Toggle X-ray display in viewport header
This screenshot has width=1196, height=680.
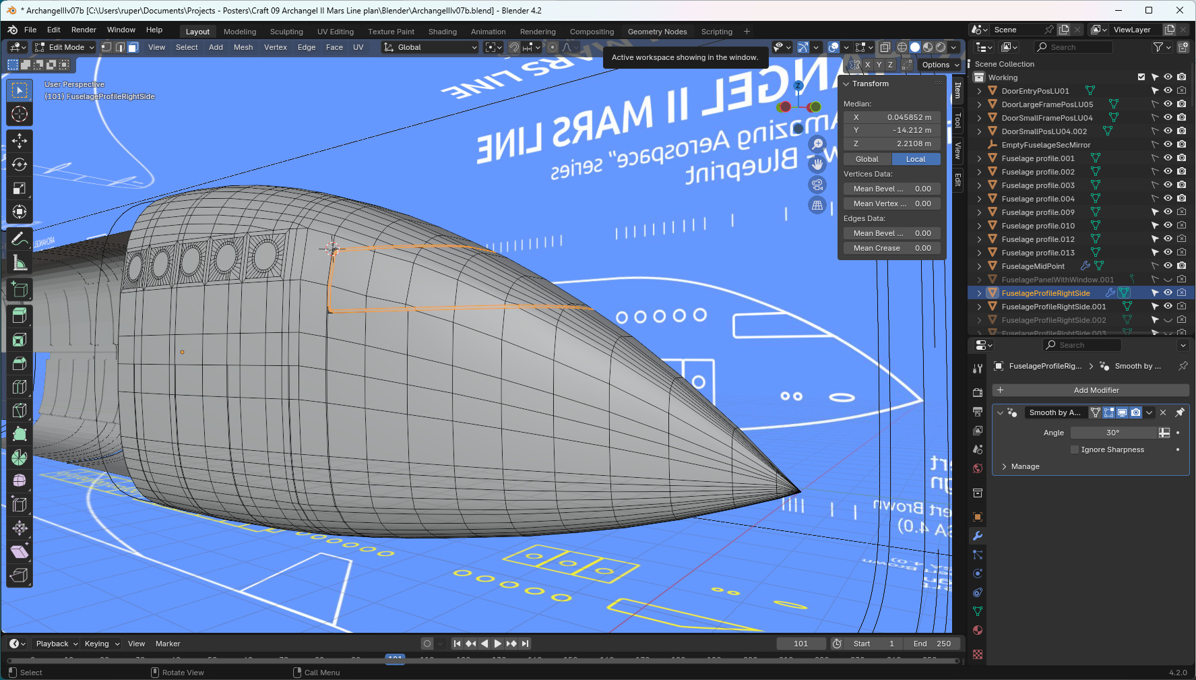tap(885, 47)
